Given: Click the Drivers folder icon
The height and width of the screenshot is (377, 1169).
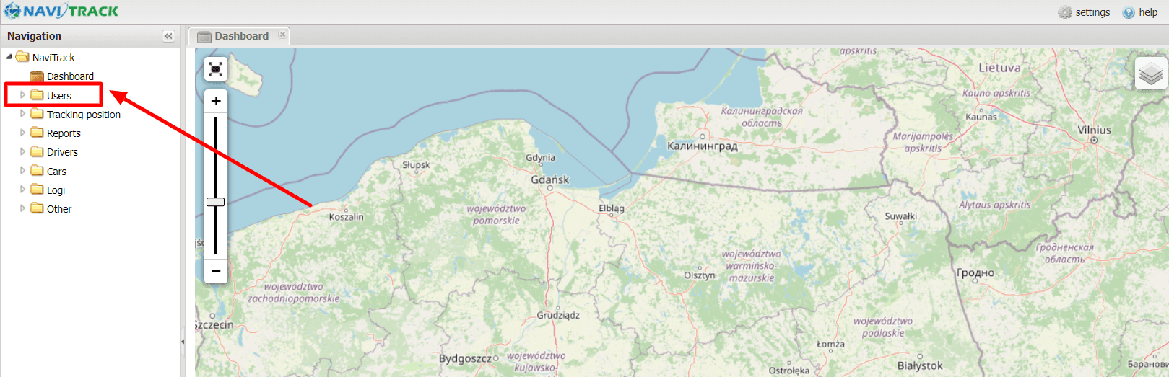Looking at the screenshot, I should tap(37, 151).
